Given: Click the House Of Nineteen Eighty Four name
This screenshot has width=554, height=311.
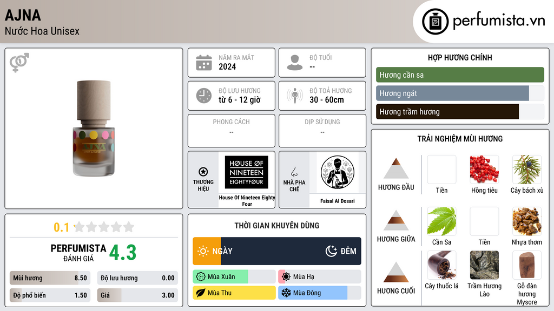Looking at the screenshot, I should coord(247,201).
